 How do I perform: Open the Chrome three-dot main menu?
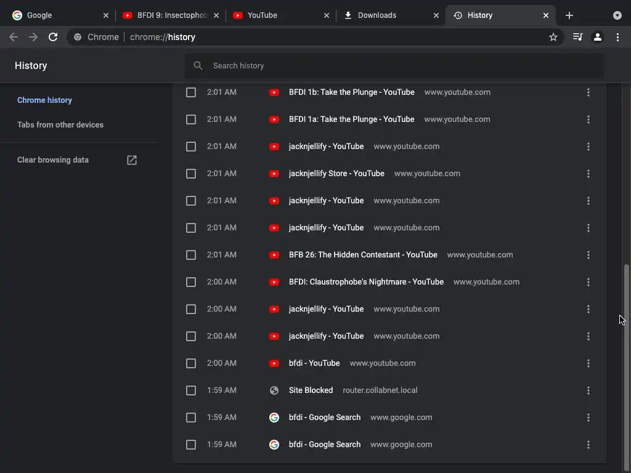[x=617, y=37]
